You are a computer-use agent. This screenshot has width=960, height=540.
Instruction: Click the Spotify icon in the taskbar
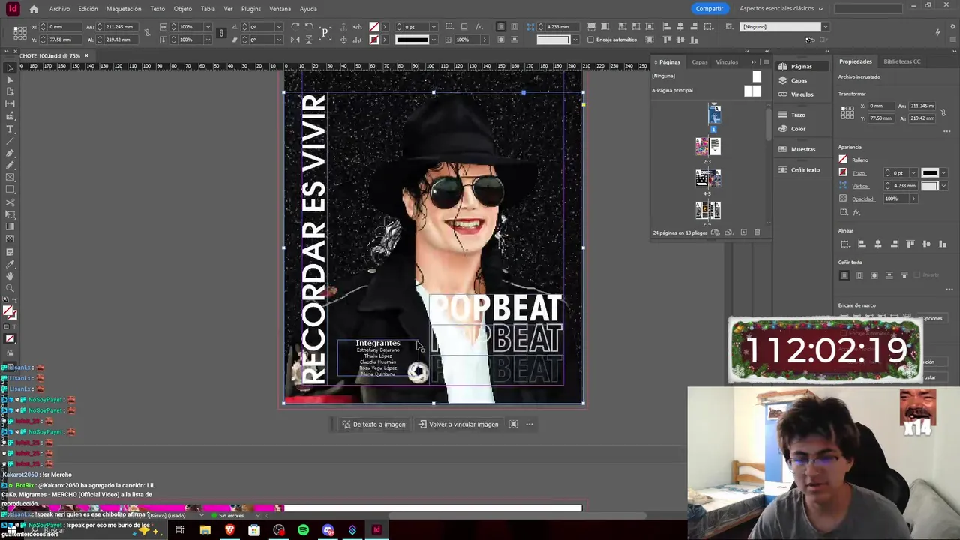pyautogui.click(x=304, y=531)
